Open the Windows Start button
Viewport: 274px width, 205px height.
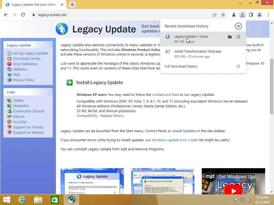(7, 200)
